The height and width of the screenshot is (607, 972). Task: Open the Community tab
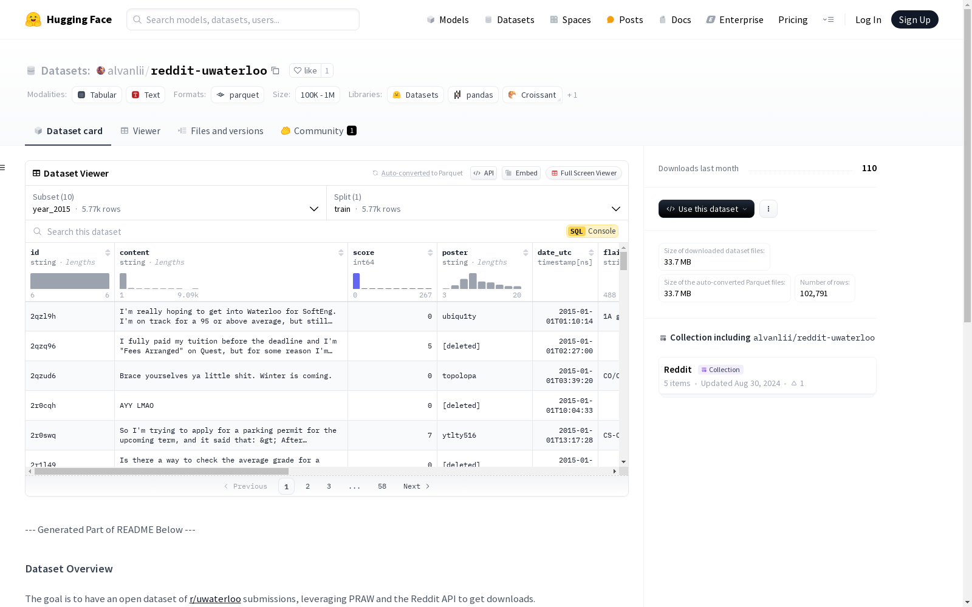click(318, 131)
